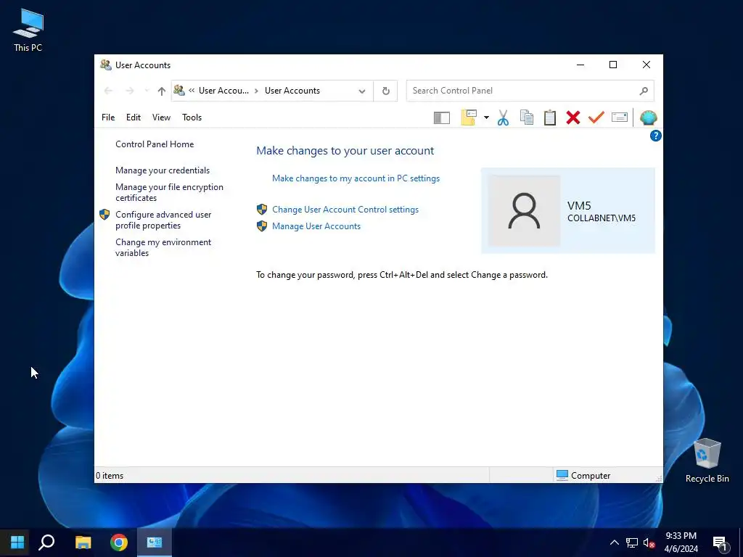Click Manage User Accounts link

coord(316,226)
